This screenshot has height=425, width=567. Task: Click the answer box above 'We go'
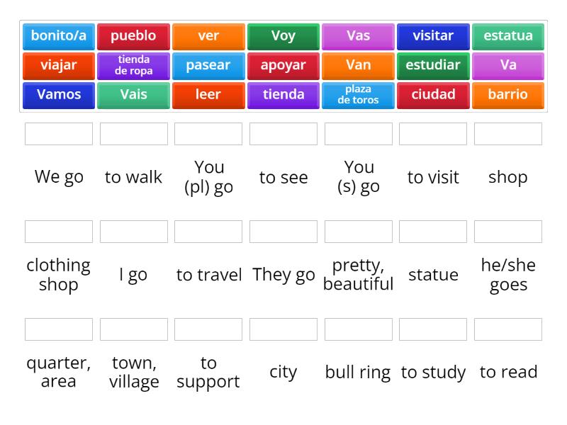[x=59, y=133]
